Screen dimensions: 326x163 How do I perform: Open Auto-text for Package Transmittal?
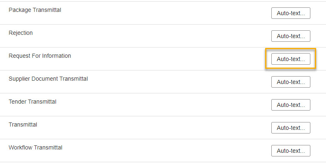[291, 13]
